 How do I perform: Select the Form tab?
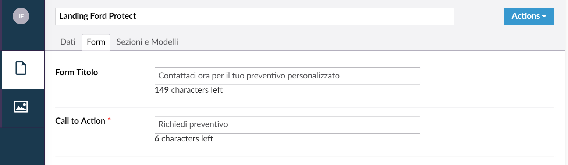coord(96,42)
